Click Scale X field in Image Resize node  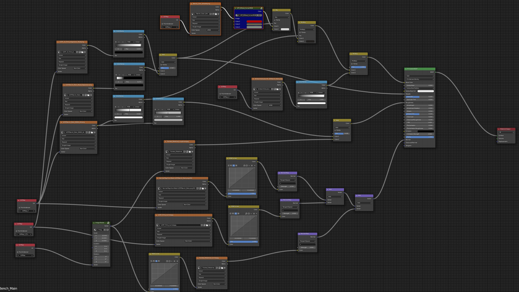coord(101,235)
